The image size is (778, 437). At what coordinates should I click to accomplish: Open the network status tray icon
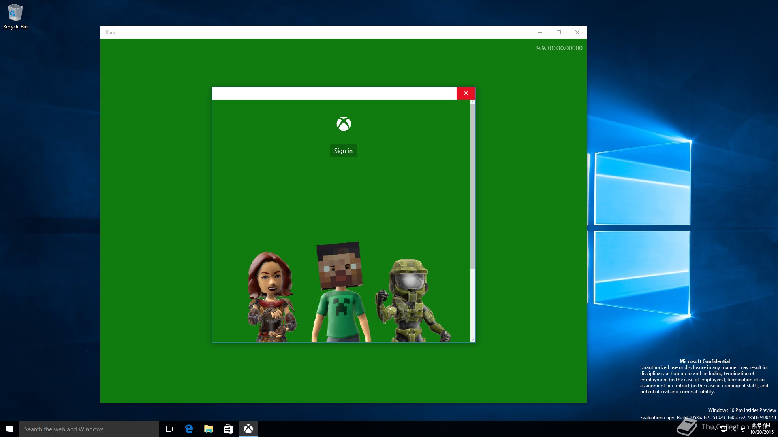tap(723, 429)
